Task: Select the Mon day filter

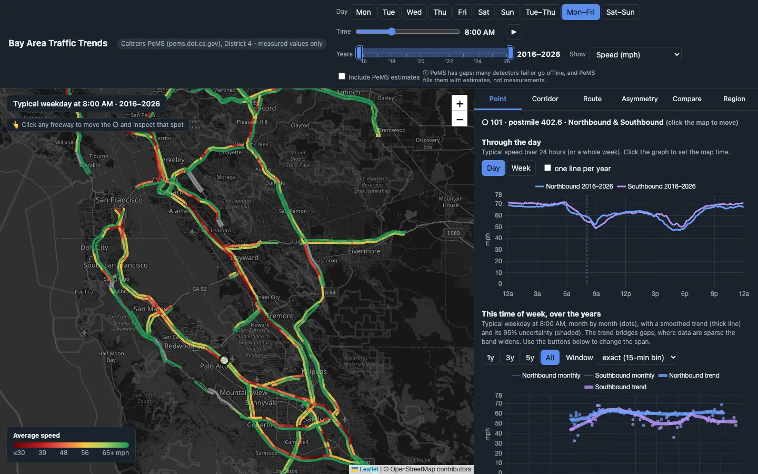Action: coord(363,12)
